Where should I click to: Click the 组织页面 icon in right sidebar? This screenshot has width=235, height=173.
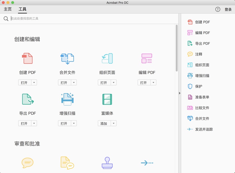(190, 65)
